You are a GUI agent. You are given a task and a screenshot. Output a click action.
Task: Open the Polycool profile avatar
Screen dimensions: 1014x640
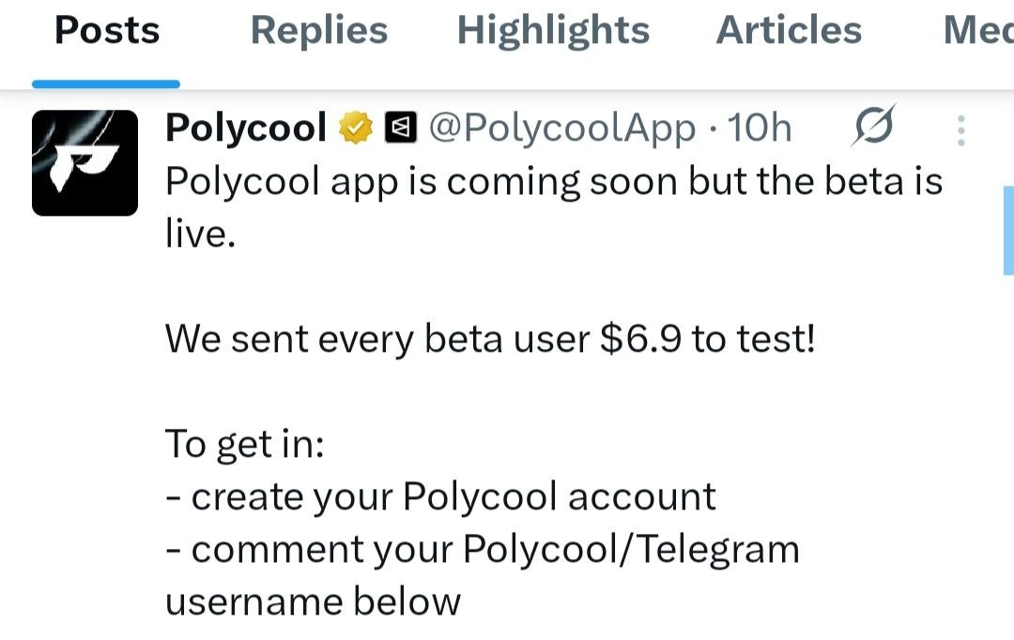coord(84,162)
